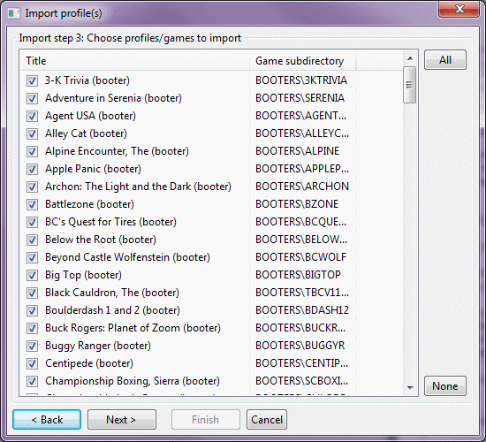This screenshot has height=442, width=486.
Task: Toggle the Boulderdash 1 and 2 checkbox
Action: pos(32,310)
